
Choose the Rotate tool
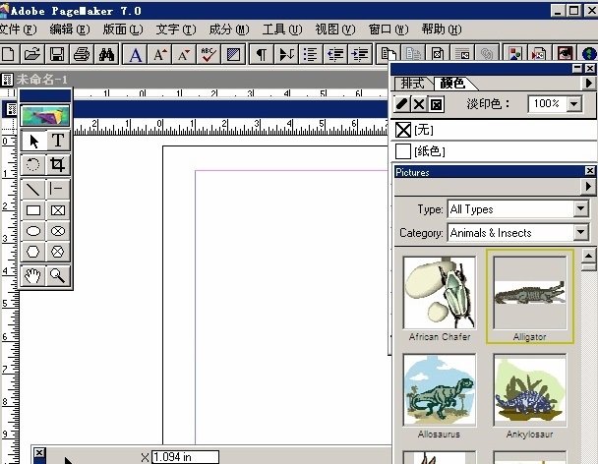(x=33, y=165)
